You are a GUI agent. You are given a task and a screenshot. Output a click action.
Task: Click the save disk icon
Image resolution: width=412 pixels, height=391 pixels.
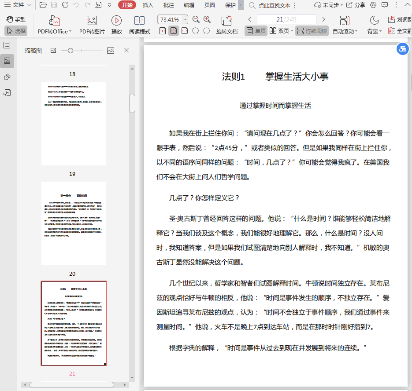click(x=54, y=5)
